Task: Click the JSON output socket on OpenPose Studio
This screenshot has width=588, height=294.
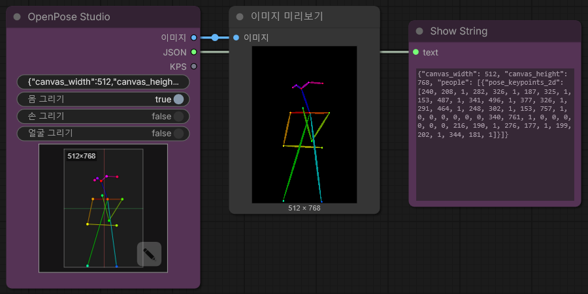Action: coord(193,52)
